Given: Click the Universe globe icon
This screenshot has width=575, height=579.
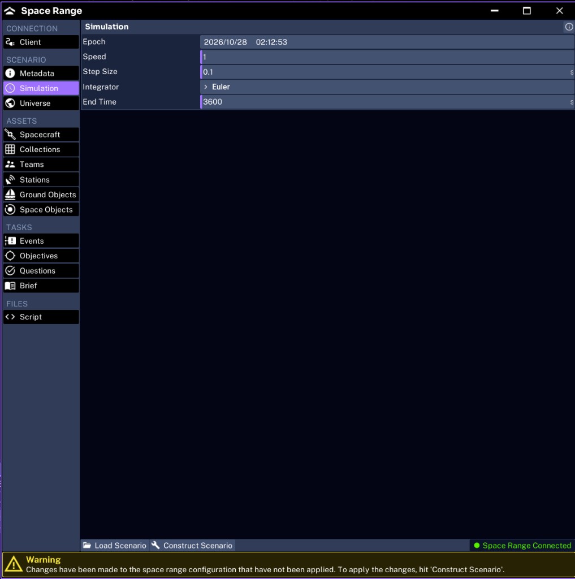Looking at the screenshot, I should (10, 103).
